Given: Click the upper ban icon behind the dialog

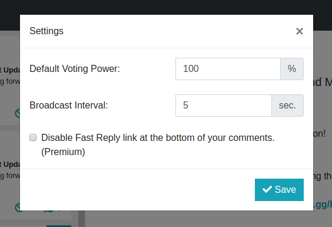Looking at the screenshot, I should point(18,113).
